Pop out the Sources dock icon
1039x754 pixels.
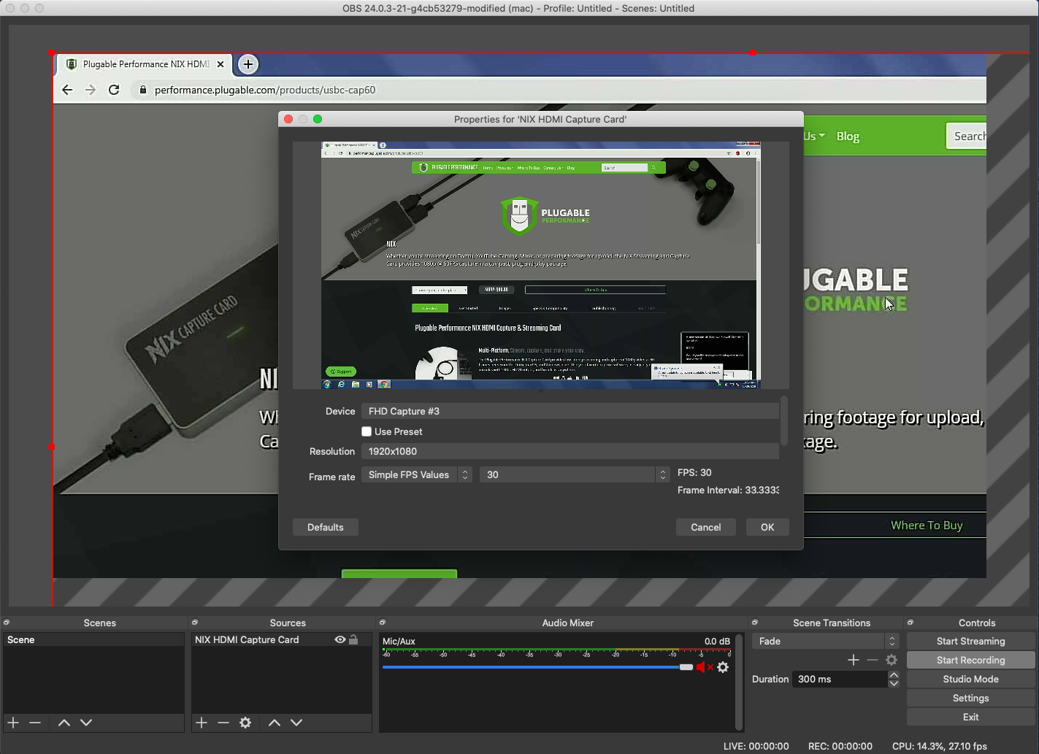(195, 623)
